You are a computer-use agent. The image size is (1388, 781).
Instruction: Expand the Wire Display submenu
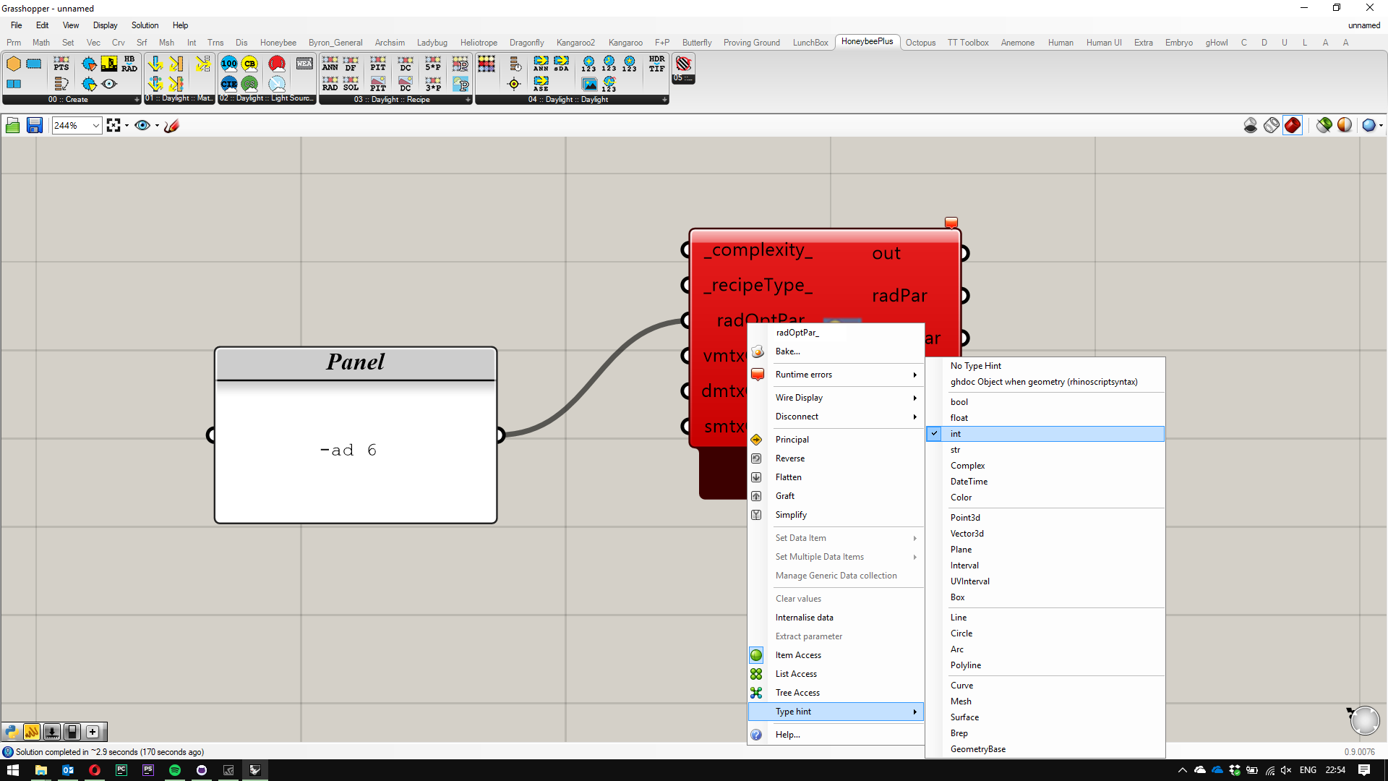pyautogui.click(x=799, y=397)
